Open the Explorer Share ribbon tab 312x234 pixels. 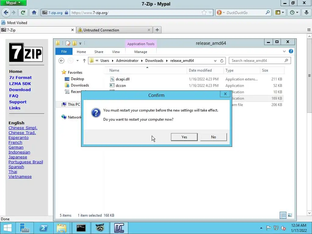click(99, 52)
